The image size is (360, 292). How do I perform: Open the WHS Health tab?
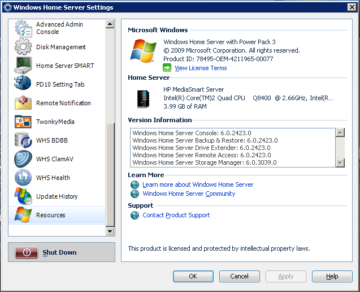point(57,178)
